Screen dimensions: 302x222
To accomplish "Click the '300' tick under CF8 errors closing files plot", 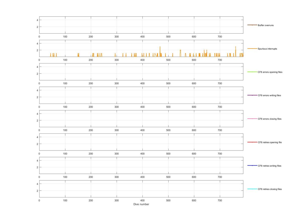I will point(117,130).
